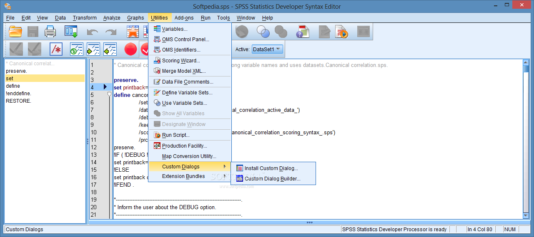Click the Go to Data star icon

click(133, 32)
